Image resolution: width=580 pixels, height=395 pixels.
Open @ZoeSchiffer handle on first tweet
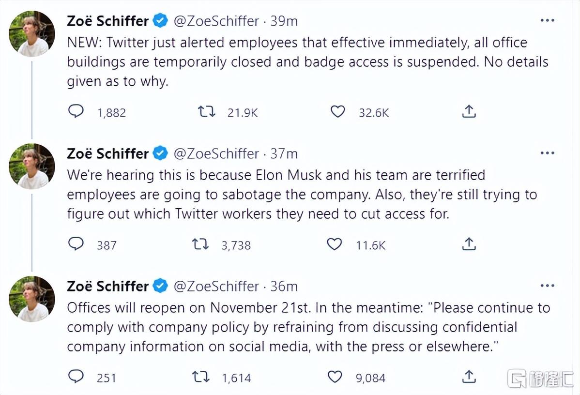pyautogui.click(x=216, y=21)
